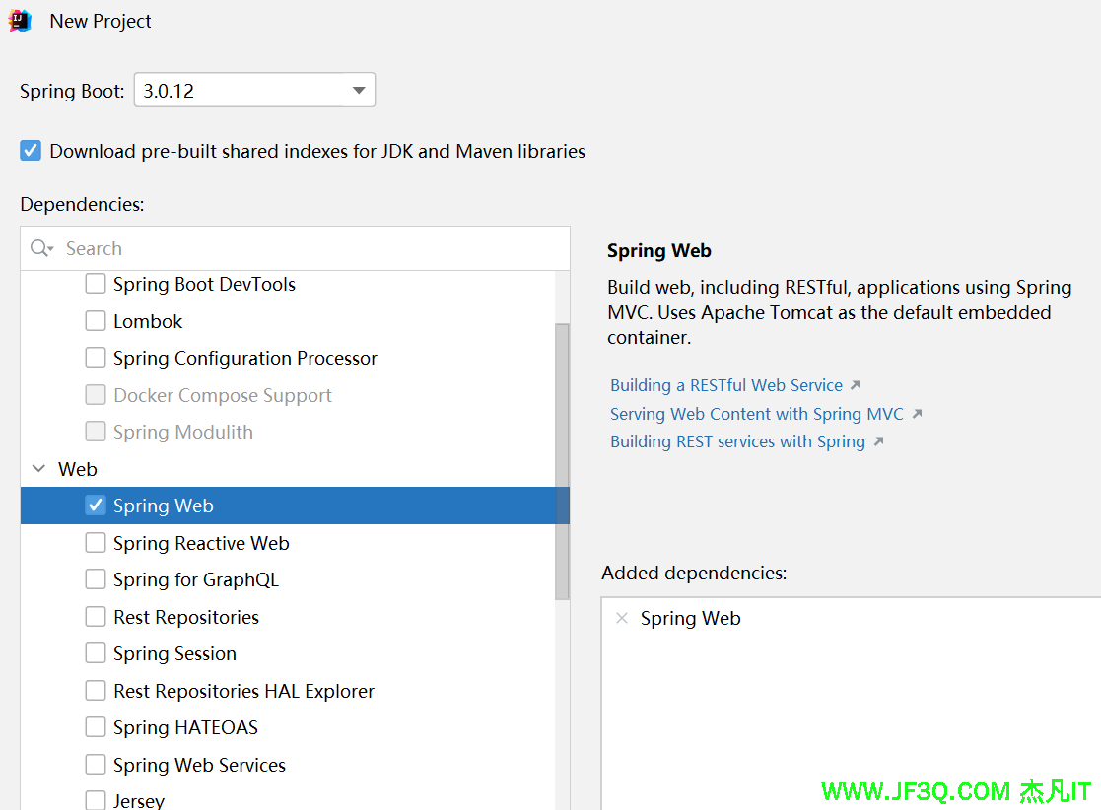Click arrow icon after Building REST services link
This screenshot has height=810, width=1101.
878,441
